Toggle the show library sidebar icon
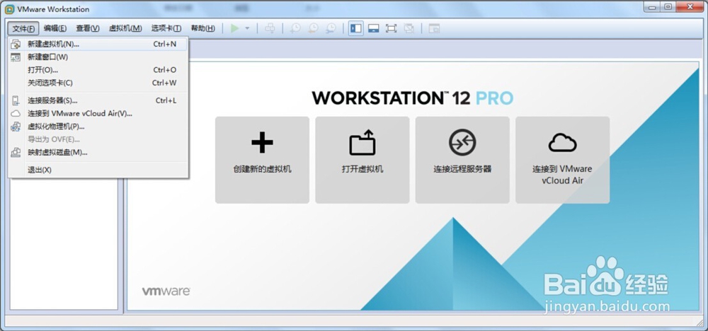Image resolution: width=708 pixels, height=331 pixels. (x=356, y=28)
